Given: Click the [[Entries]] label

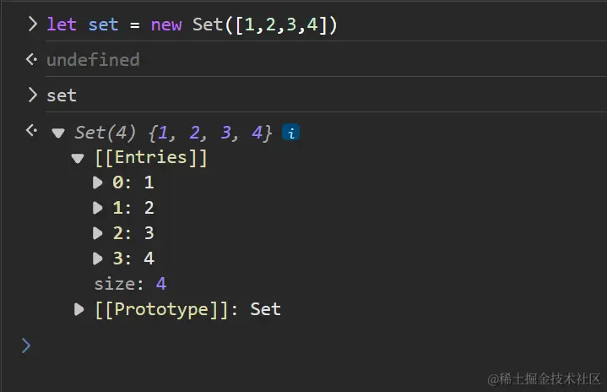Looking at the screenshot, I should 150,158.
